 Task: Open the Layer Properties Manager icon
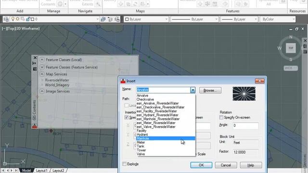[x=6, y=19]
